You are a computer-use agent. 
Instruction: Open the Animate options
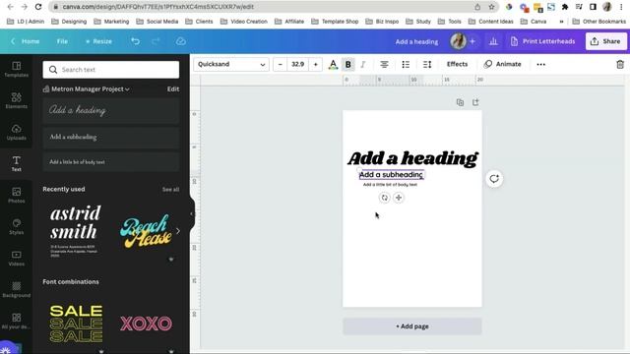coord(503,64)
